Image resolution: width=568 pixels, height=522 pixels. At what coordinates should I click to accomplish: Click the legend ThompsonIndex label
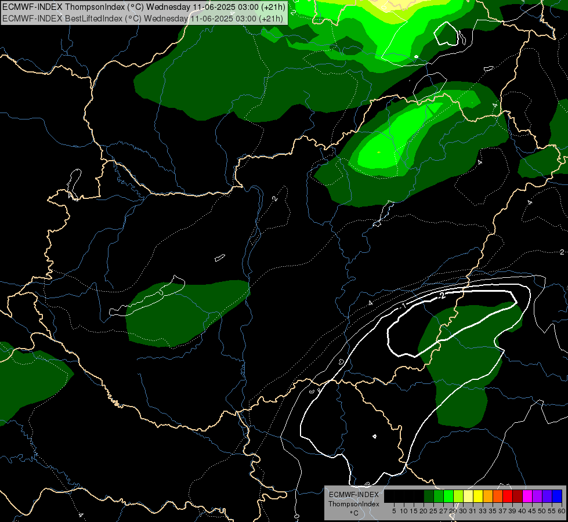point(354,504)
